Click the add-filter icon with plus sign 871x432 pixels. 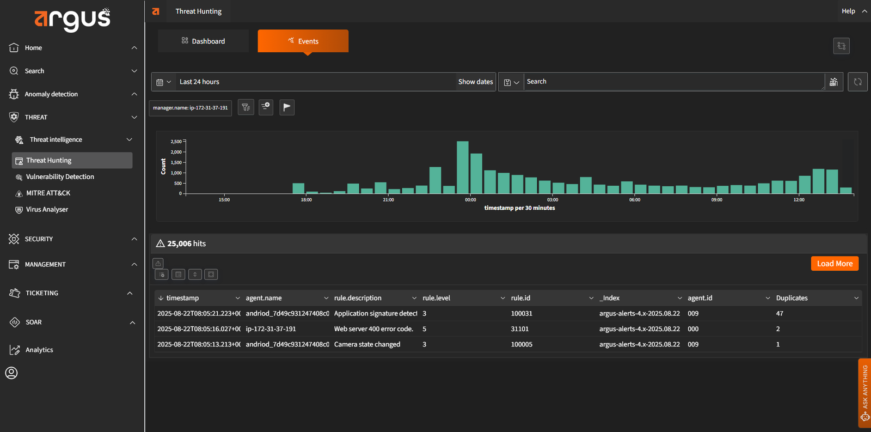click(x=266, y=107)
